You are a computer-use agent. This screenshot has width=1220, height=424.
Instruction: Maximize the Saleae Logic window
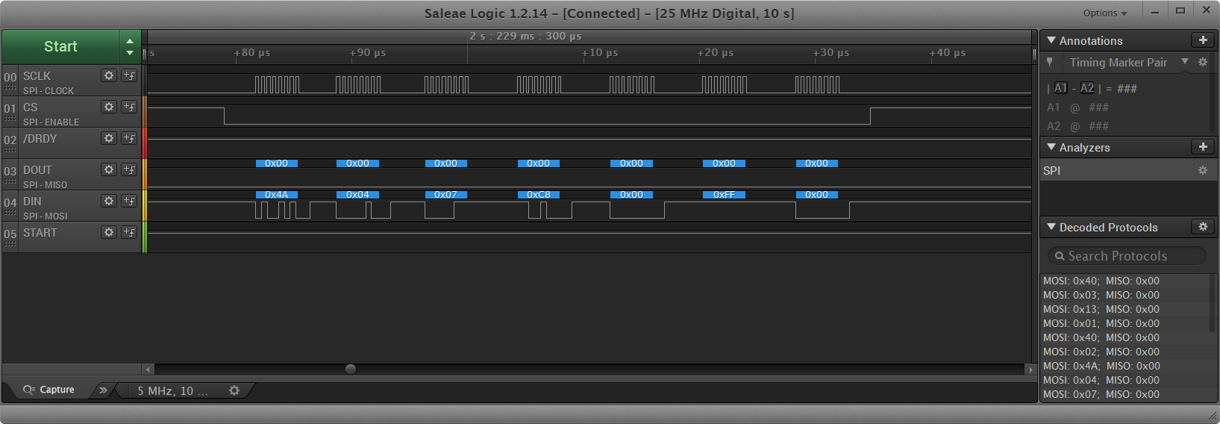pyautogui.click(x=1180, y=10)
